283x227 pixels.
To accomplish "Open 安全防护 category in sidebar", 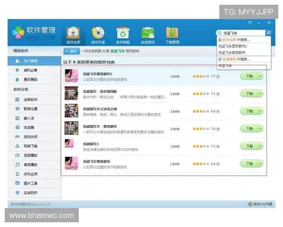I will pos(30,192).
